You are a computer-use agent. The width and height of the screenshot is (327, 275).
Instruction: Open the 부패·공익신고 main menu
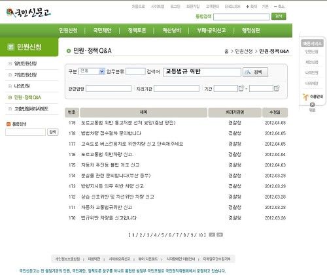tap(211, 31)
